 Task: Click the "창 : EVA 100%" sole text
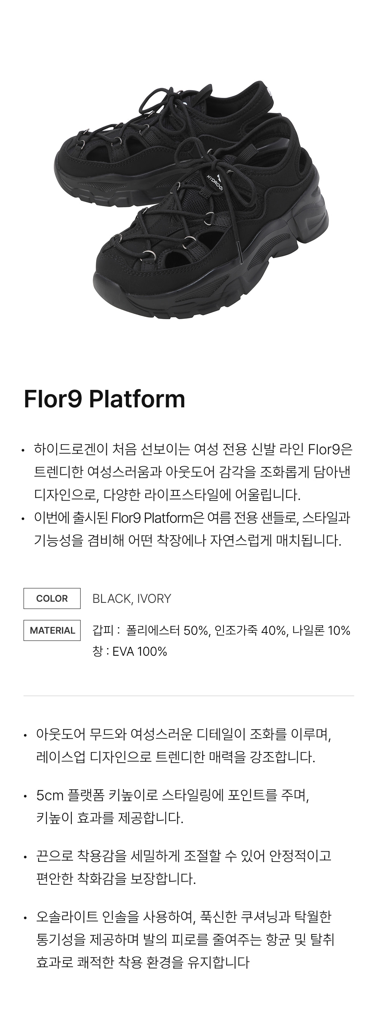[130, 652]
